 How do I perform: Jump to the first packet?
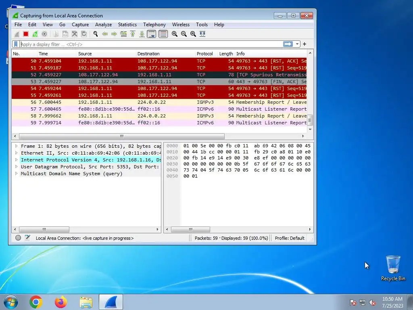pos(133,34)
